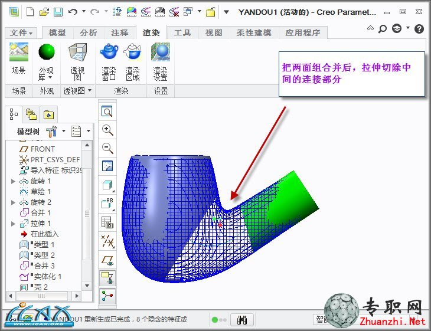
Task: Click the Help question mark icon
Action: click(419, 28)
